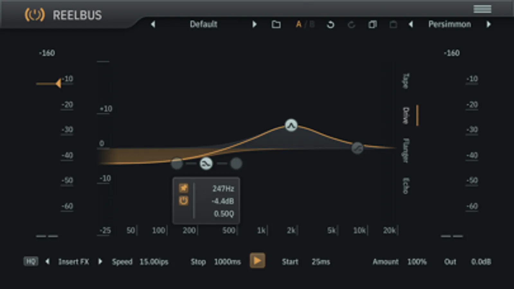Click the -4.4dB gain value
The width and height of the screenshot is (514, 289).
(x=223, y=201)
